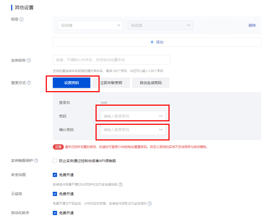
Task: Switch to 自动生成密码 option
Action: click(150, 82)
